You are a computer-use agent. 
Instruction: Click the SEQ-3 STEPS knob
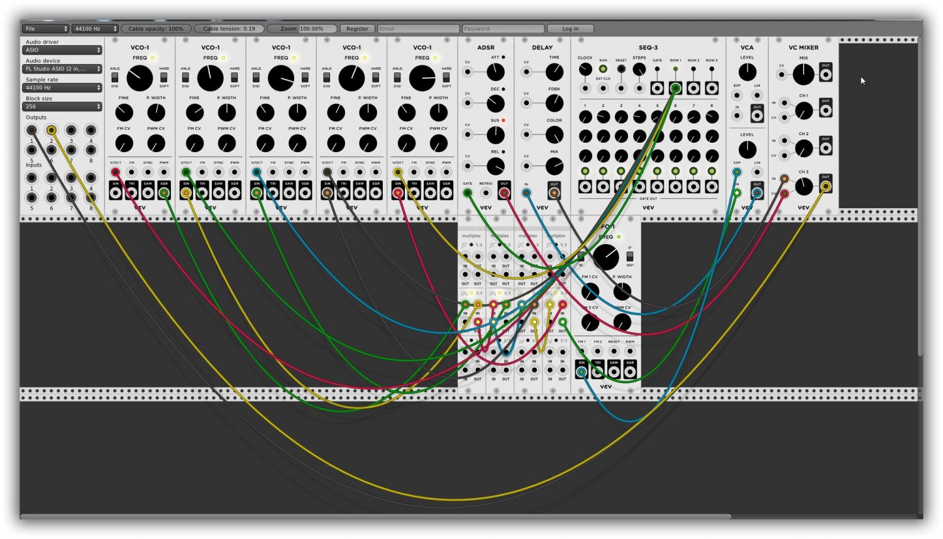point(639,69)
